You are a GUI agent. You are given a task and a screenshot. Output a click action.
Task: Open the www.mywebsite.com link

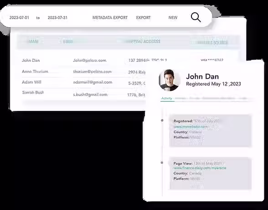pyautogui.click(x=191, y=127)
